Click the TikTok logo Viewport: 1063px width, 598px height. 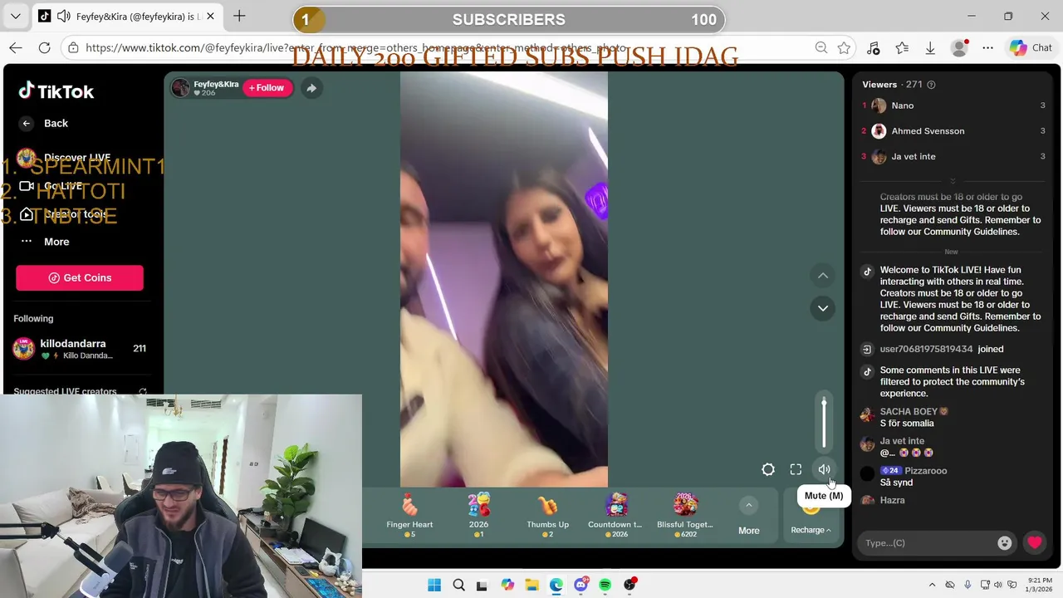(x=56, y=91)
